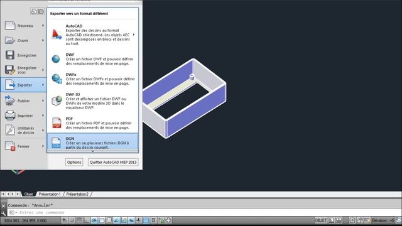Click the Enregistrer floppy disk item
402x226 pixels.
pyautogui.click(x=23, y=55)
